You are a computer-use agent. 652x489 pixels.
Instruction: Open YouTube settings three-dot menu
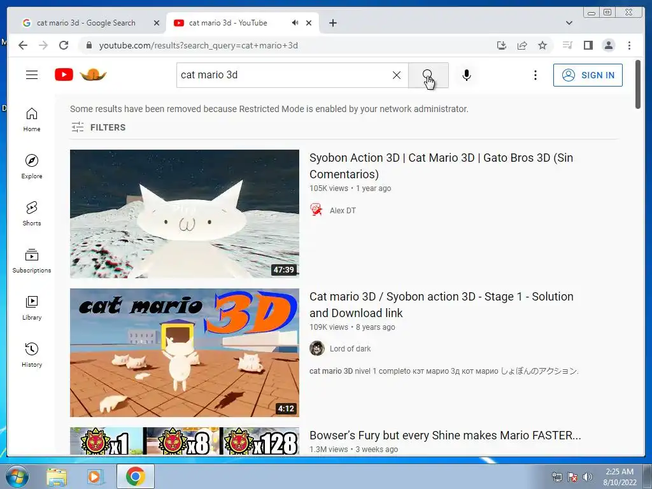(x=535, y=75)
